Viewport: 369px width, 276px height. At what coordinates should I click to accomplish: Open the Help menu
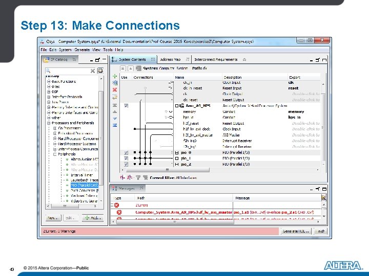119,50
